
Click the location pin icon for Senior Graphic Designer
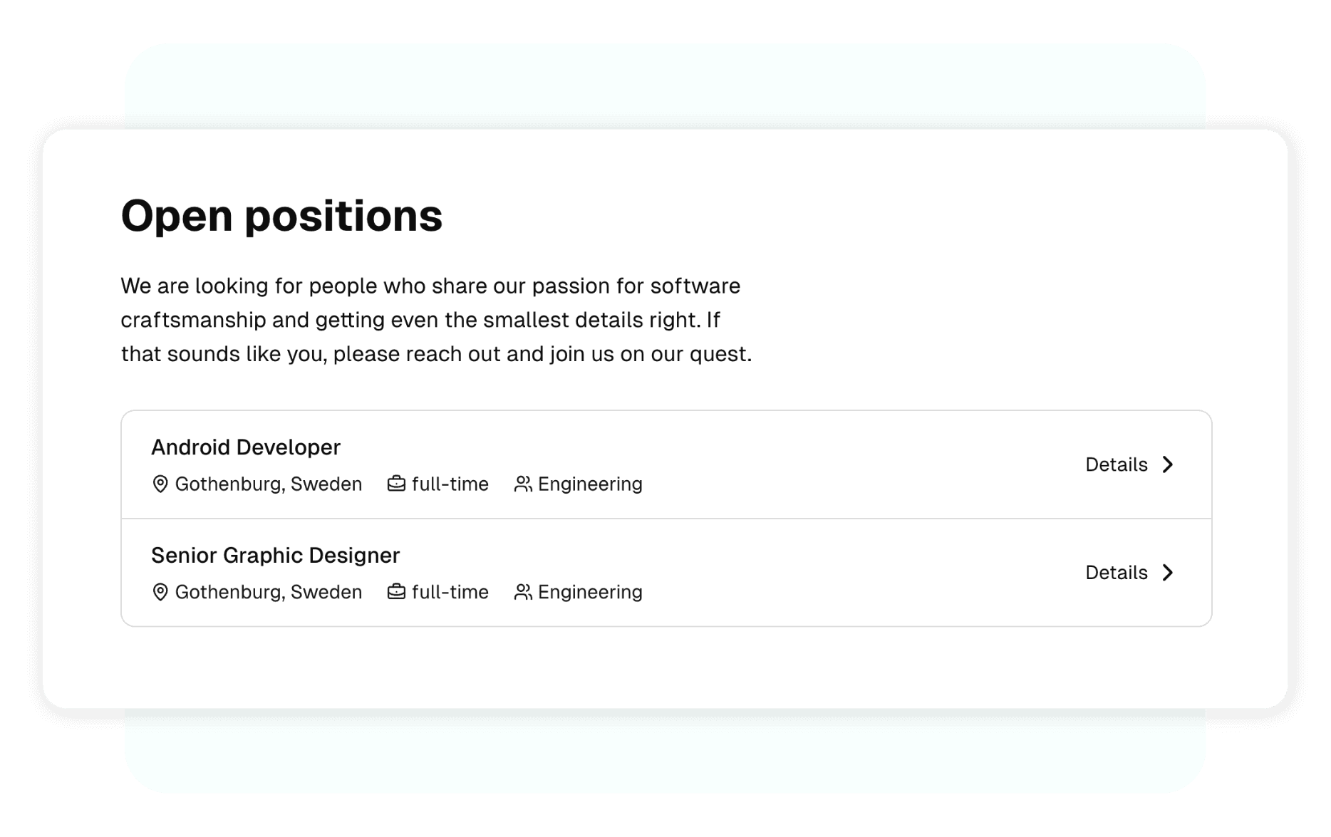[x=160, y=592]
